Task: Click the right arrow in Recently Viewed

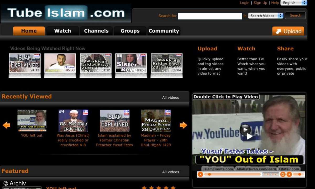Action: (183, 125)
